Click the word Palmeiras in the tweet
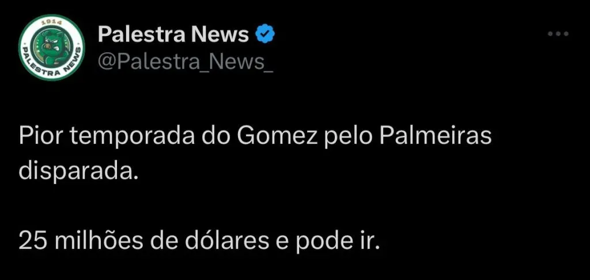 pos(435,137)
